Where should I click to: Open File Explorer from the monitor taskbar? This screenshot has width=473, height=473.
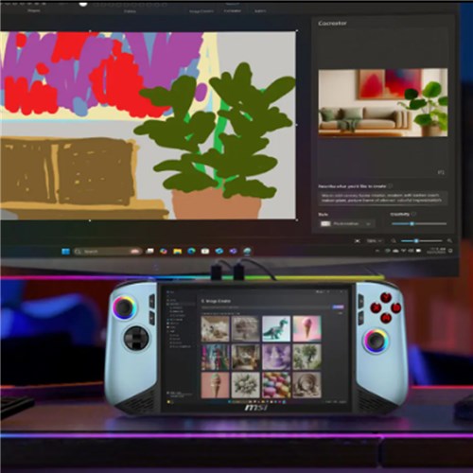pos(178,251)
